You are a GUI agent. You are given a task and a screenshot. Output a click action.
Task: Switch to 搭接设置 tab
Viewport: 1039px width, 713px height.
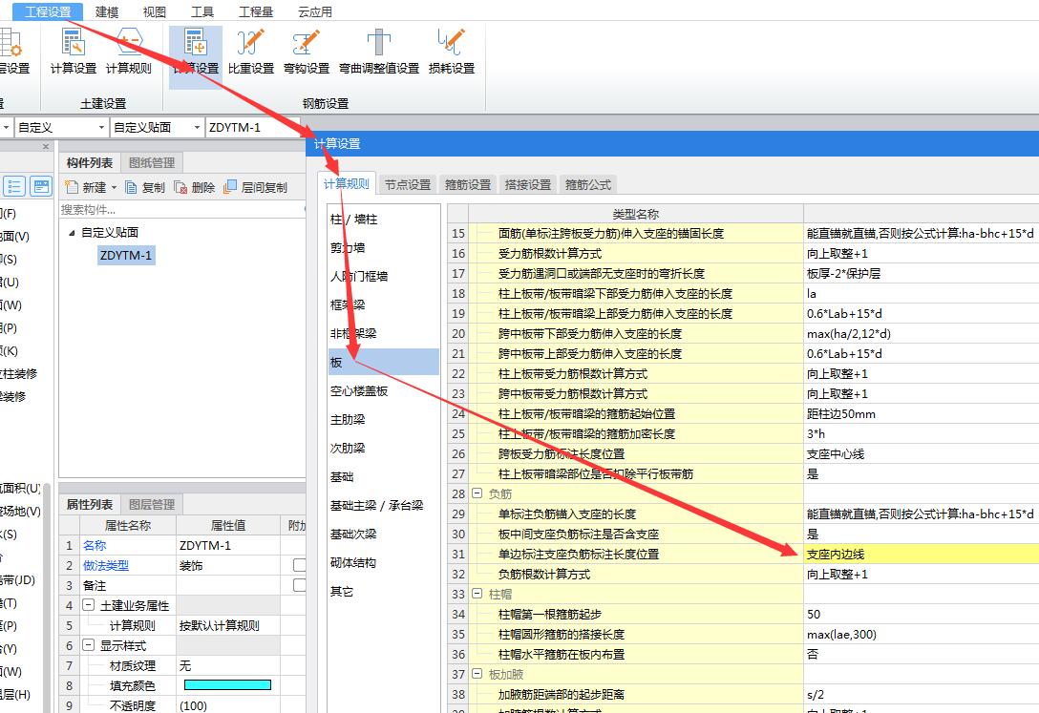(528, 185)
